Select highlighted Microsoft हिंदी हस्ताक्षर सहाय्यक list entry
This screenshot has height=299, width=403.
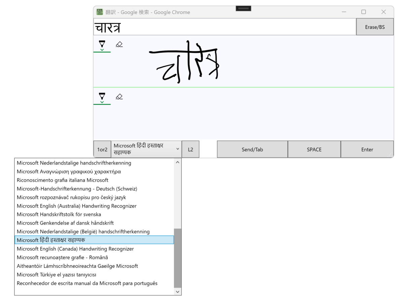[94, 240]
